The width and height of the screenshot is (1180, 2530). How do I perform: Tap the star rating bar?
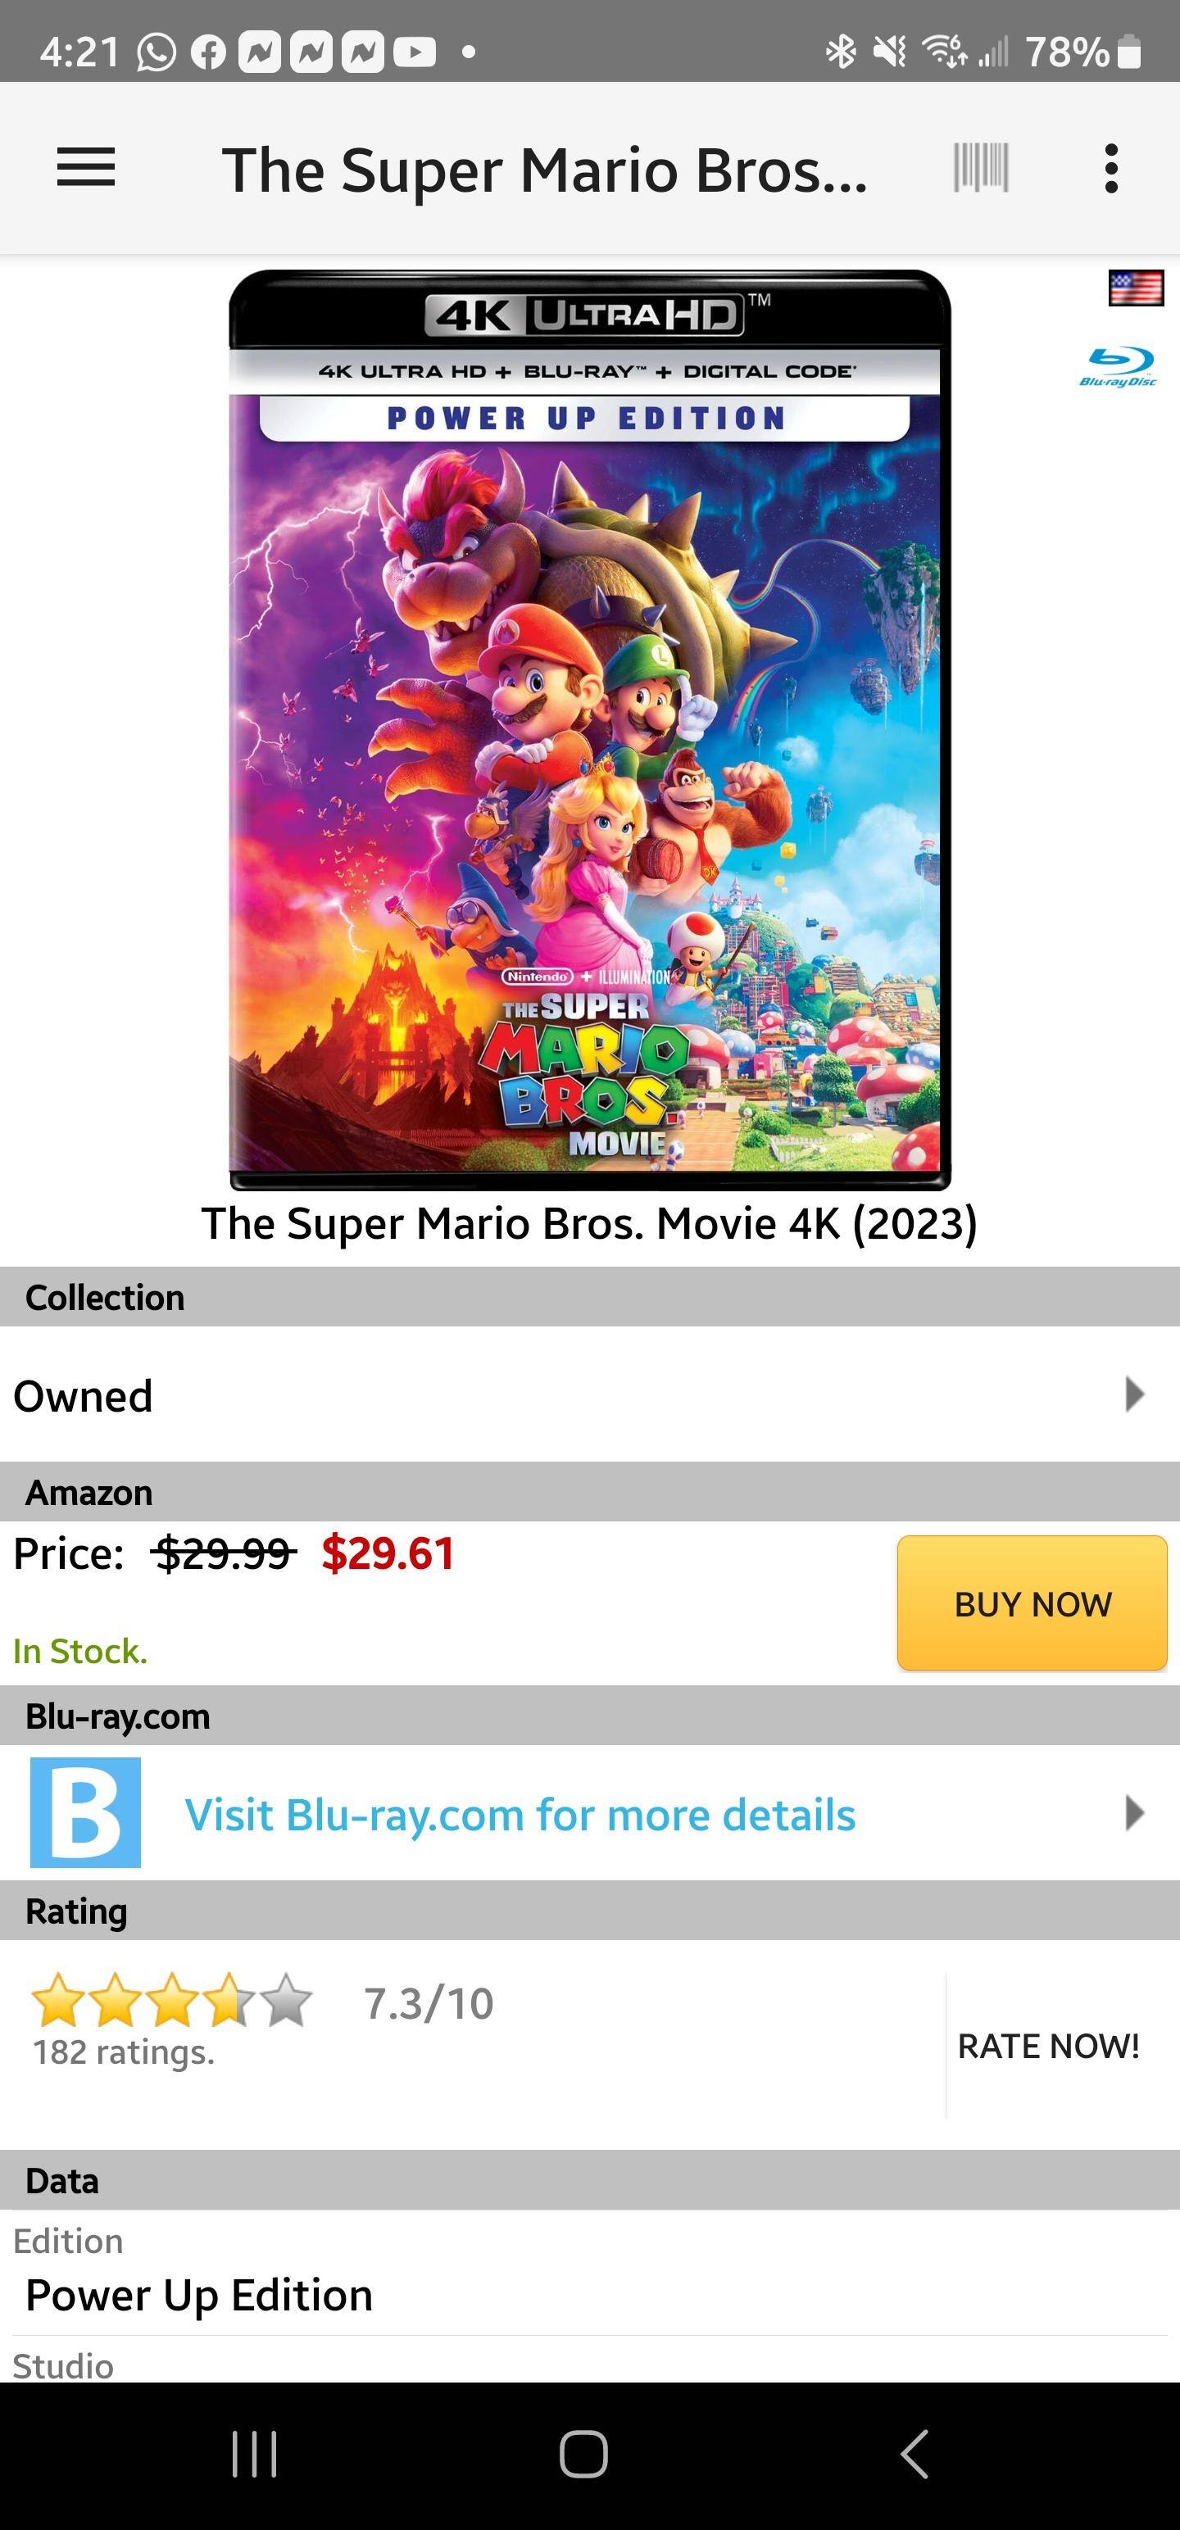coord(172,2001)
